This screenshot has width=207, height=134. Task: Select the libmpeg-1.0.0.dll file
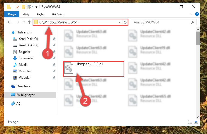click(94, 69)
